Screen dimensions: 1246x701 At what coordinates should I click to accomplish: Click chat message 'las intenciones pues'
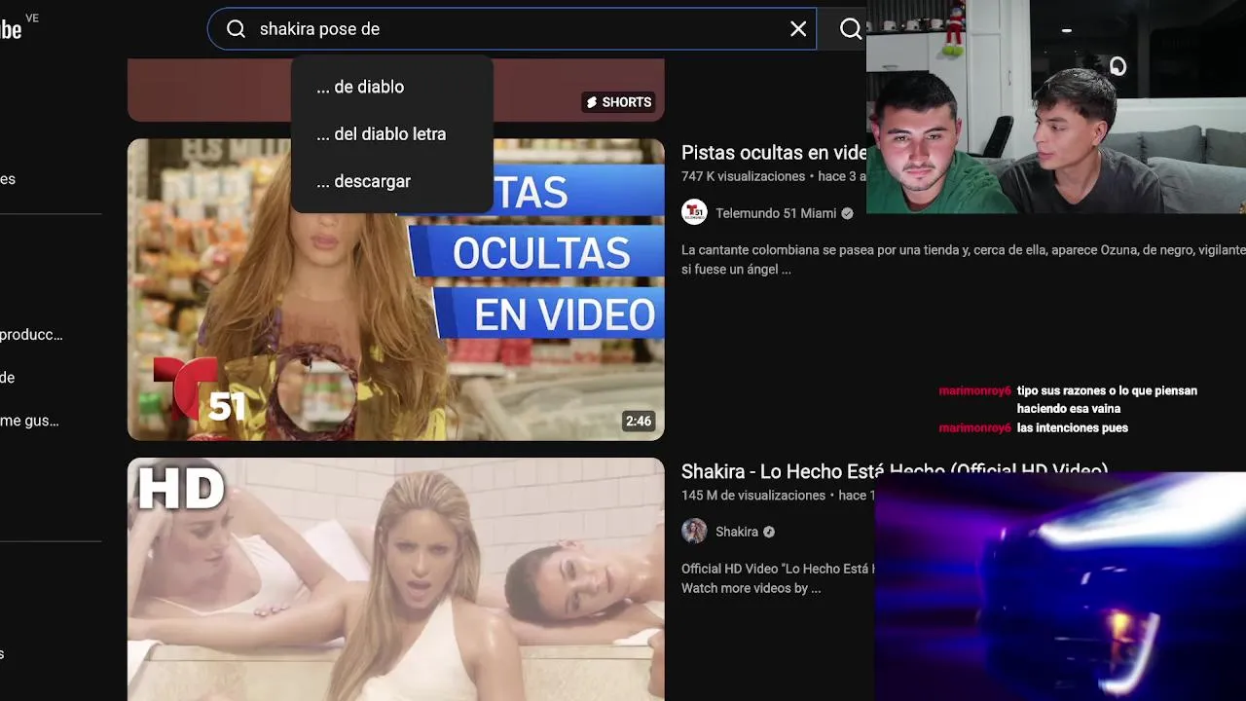point(1073,427)
